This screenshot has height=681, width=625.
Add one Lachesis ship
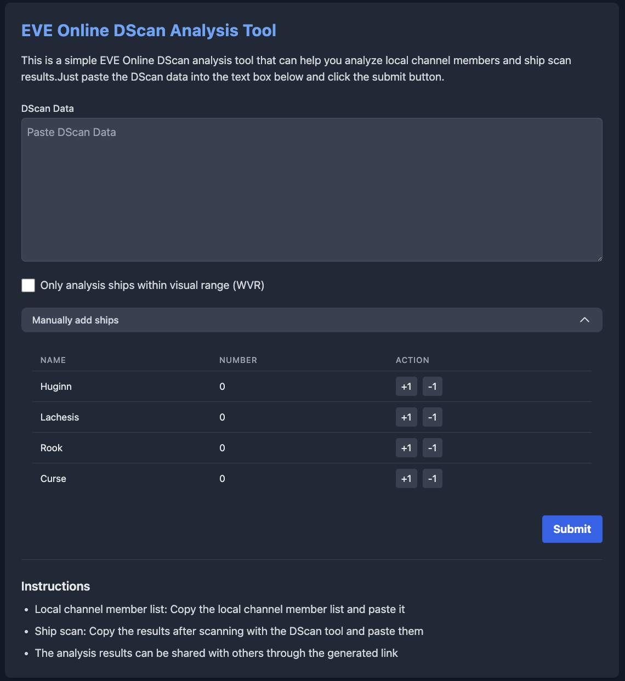pos(406,417)
